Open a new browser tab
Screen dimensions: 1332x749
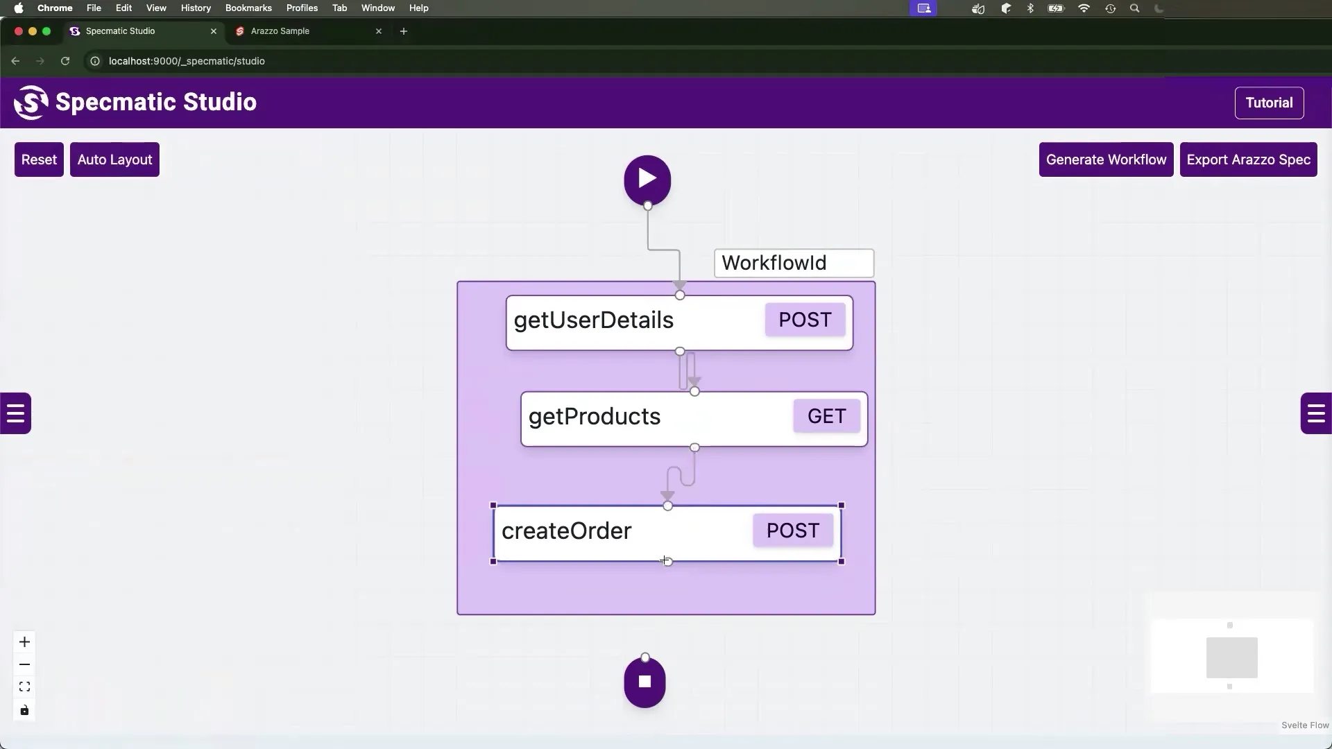click(403, 31)
